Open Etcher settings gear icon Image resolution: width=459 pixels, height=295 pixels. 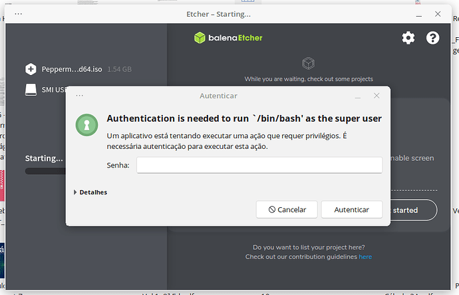(x=408, y=38)
